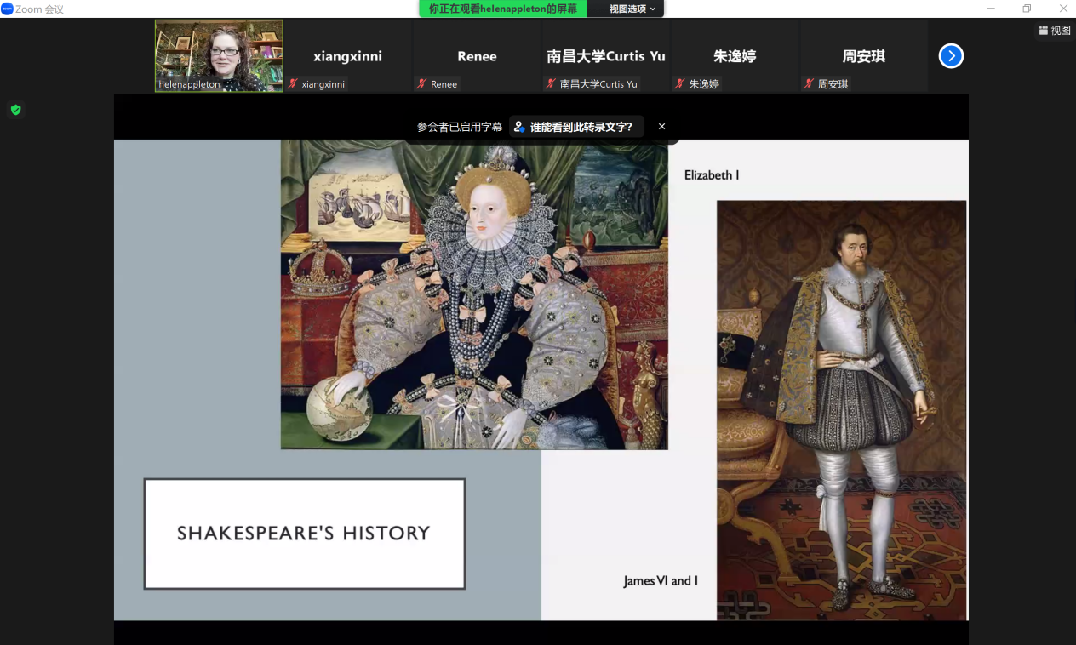
Task: Select the helenappleton video thumbnail
Action: pos(219,55)
